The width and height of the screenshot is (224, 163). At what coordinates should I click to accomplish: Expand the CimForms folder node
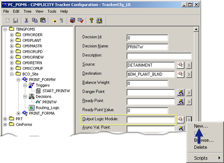coord(5,124)
